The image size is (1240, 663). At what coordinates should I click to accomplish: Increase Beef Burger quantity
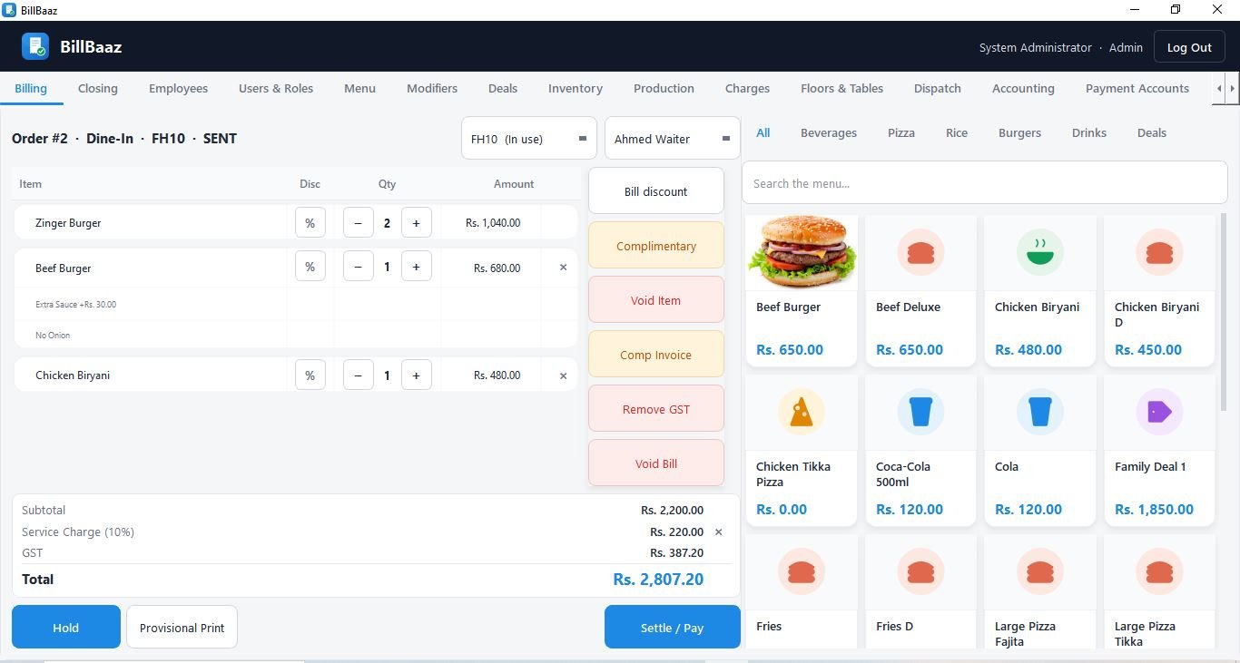click(x=417, y=268)
